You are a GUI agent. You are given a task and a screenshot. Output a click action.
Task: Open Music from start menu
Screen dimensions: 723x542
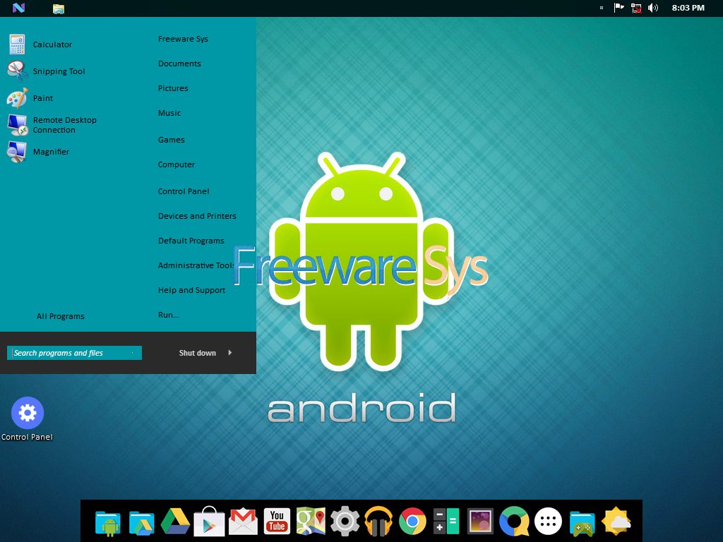pos(169,113)
